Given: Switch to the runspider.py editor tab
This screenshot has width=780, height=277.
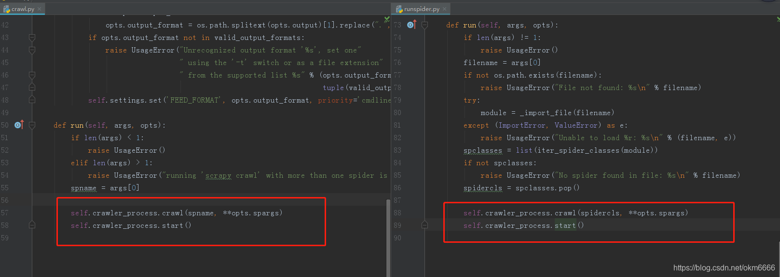Looking at the screenshot, I should (422, 9).
